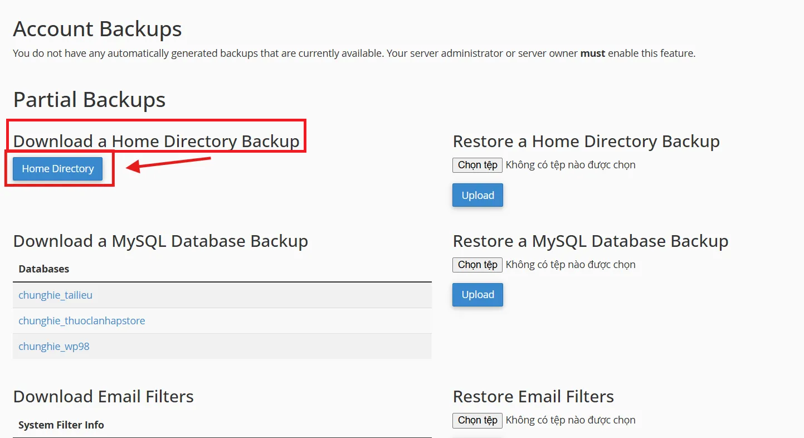Click the Download a MySQL Database Backup heading
The image size is (804, 438).
[x=160, y=241]
